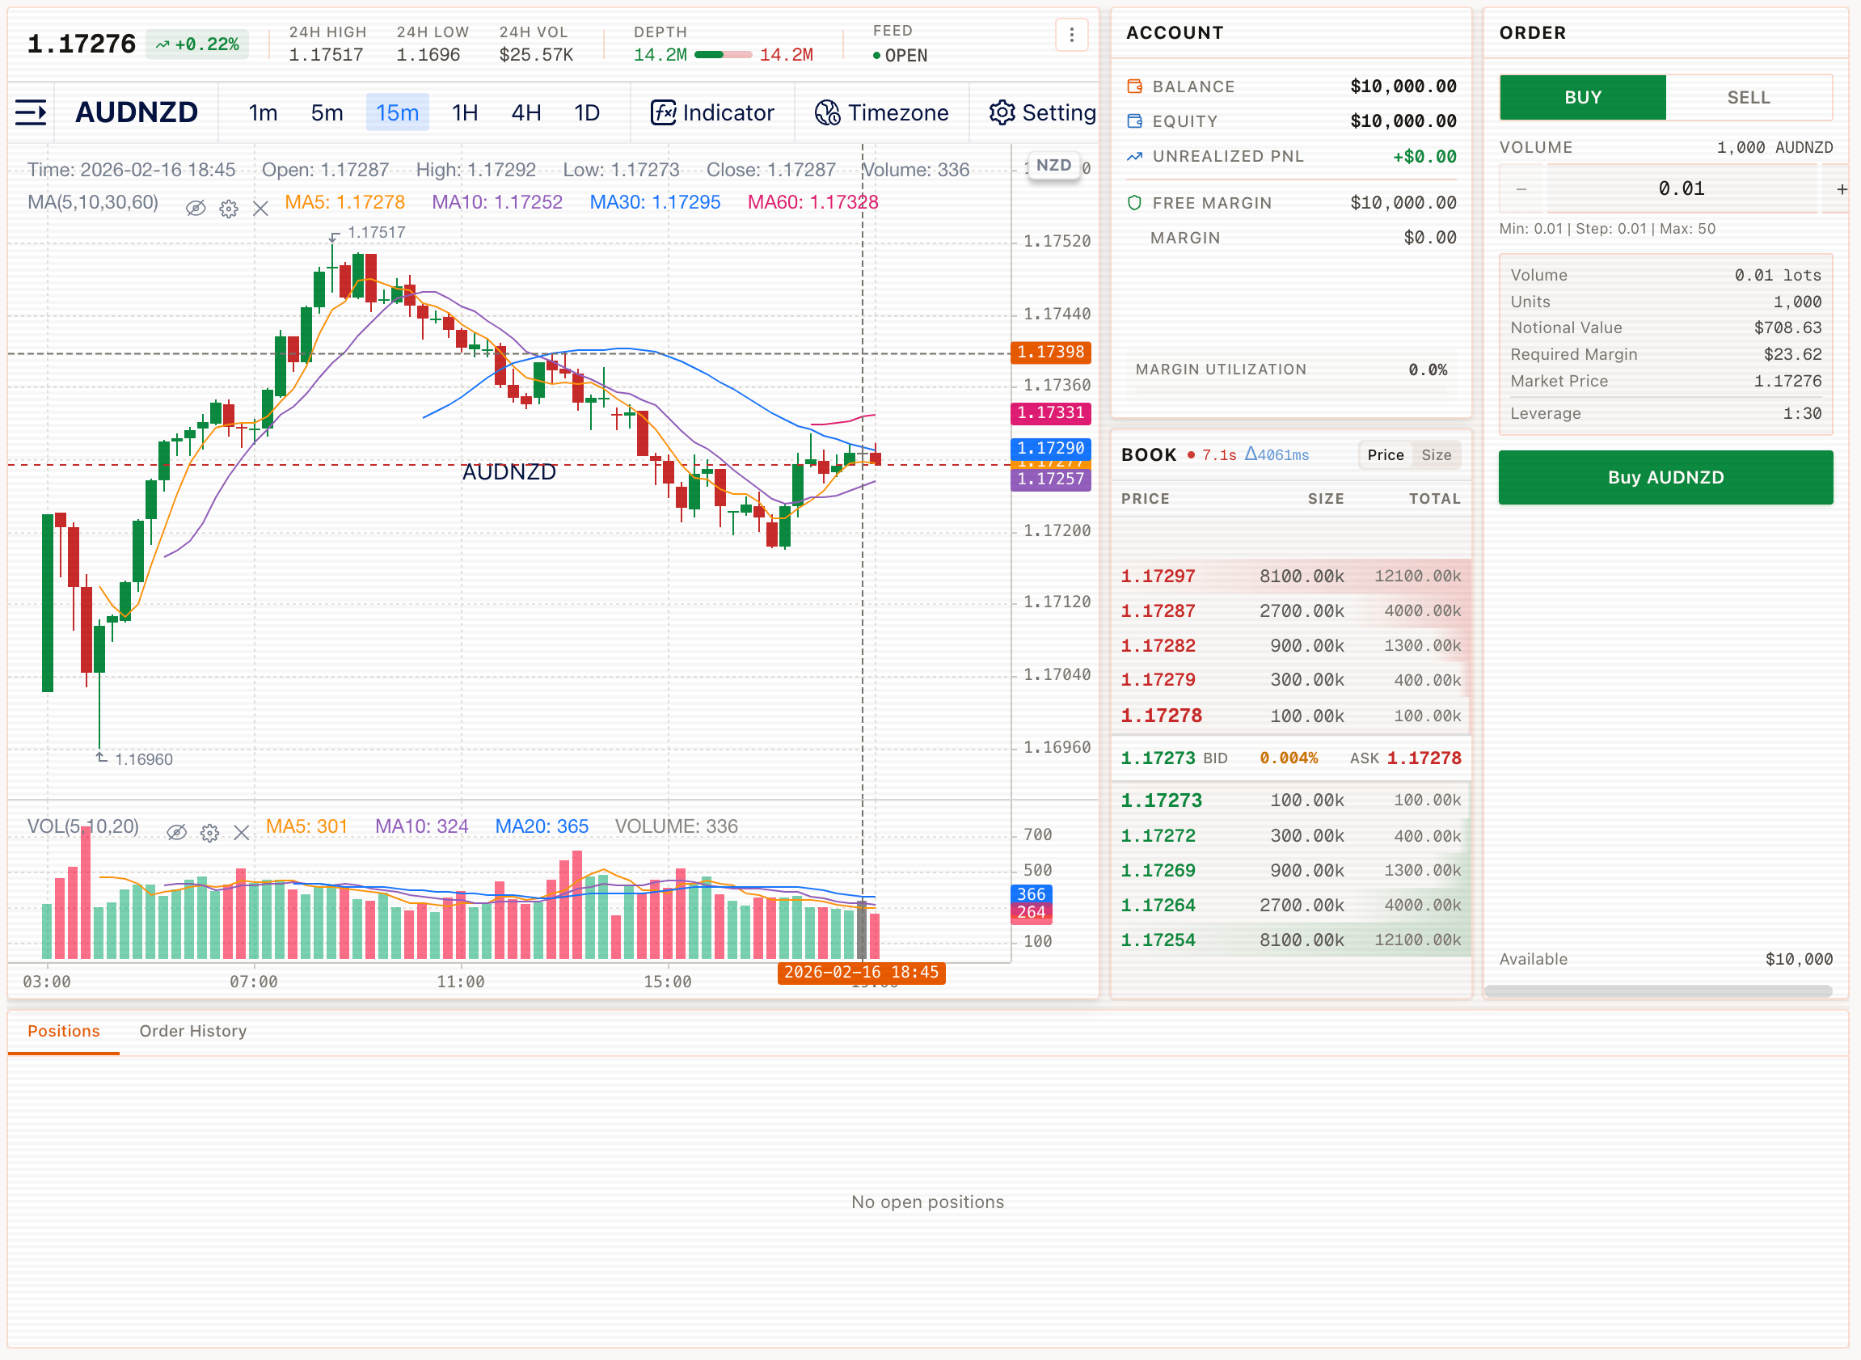Click the depth ratio bar

pos(724,54)
